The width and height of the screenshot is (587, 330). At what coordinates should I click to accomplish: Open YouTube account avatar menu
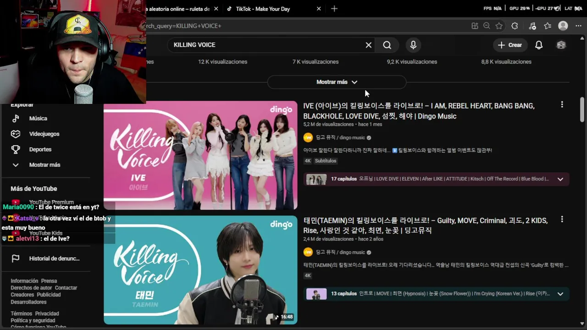[x=561, y=45]
